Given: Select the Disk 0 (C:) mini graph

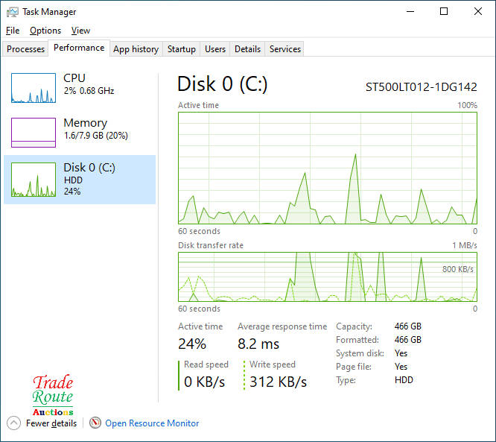Looking at the screenshot, I should [x=34, y=180].
